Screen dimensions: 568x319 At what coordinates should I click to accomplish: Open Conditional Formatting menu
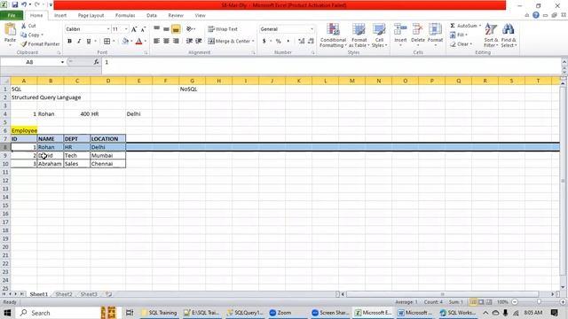pyautogui.click(x=333, y=35)
